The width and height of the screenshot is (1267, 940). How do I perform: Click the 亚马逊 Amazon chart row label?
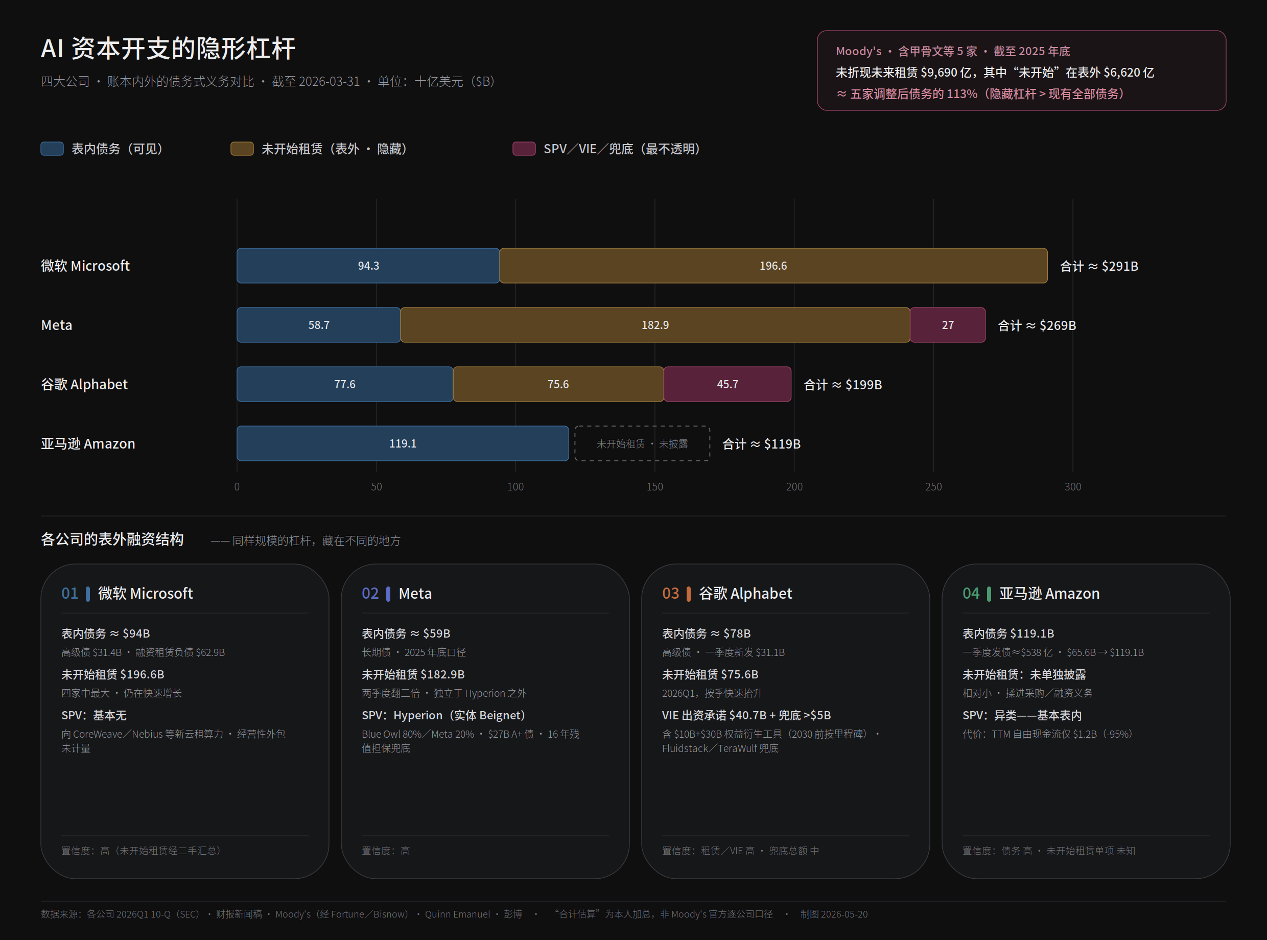point(88,443)
